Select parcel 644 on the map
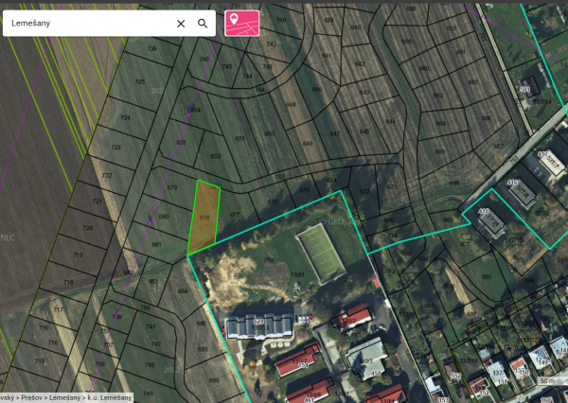The width and height of the screenshot is (568, 403). 390,122
